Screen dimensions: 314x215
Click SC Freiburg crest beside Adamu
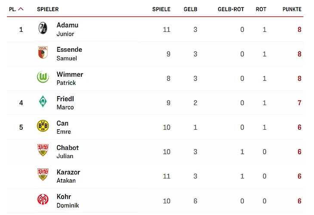pyautogui.click(x=43, y=28)
